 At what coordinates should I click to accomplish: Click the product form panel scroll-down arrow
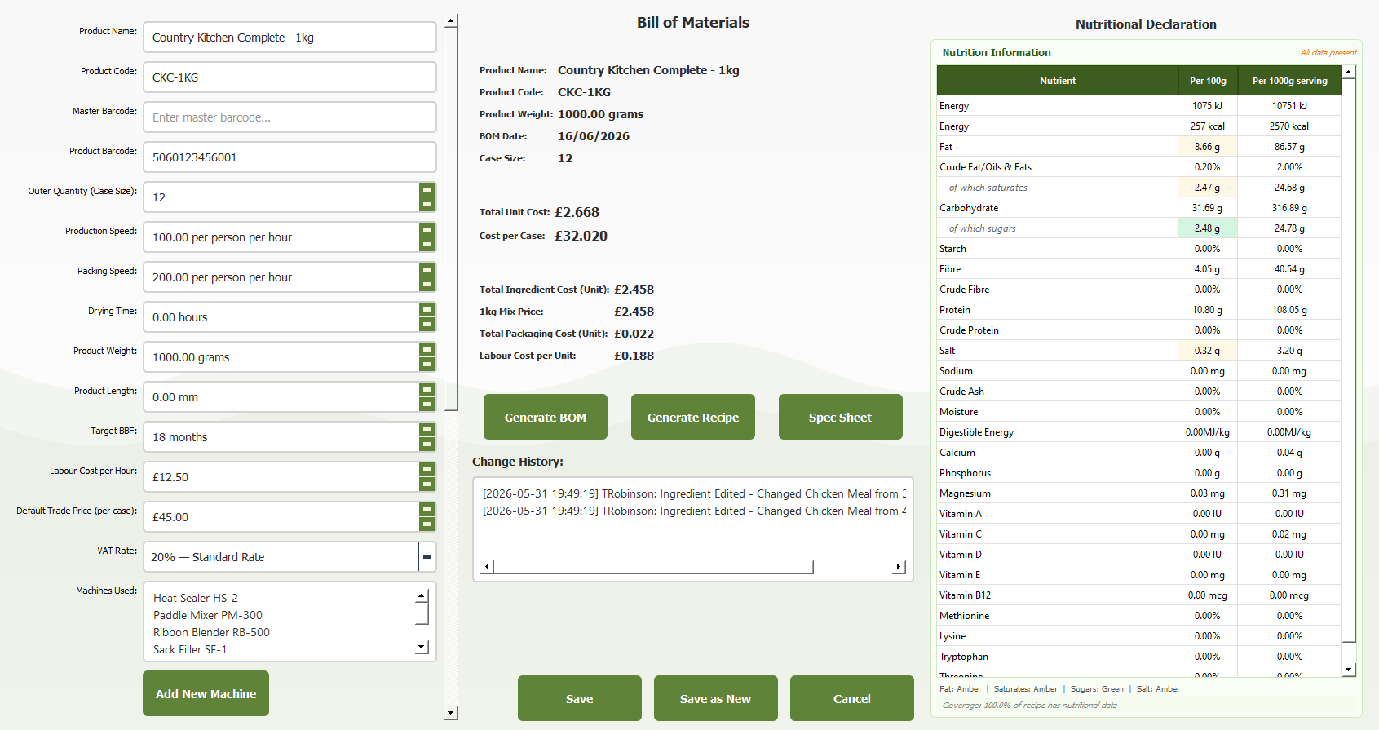[451, 713]
